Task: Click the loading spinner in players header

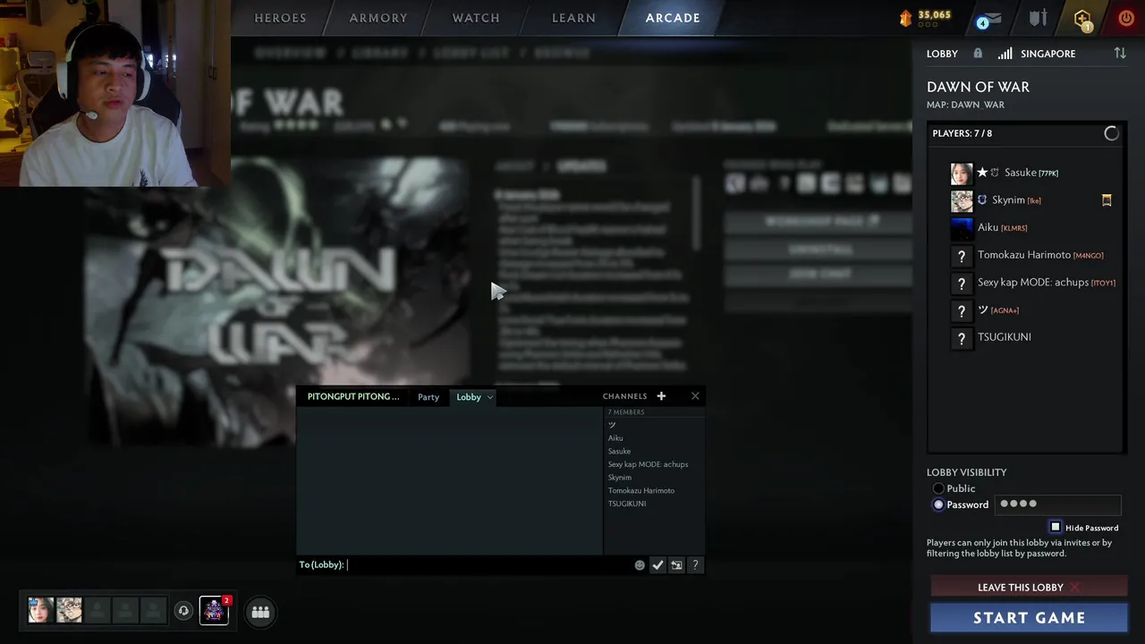Action: [1111, 133]
